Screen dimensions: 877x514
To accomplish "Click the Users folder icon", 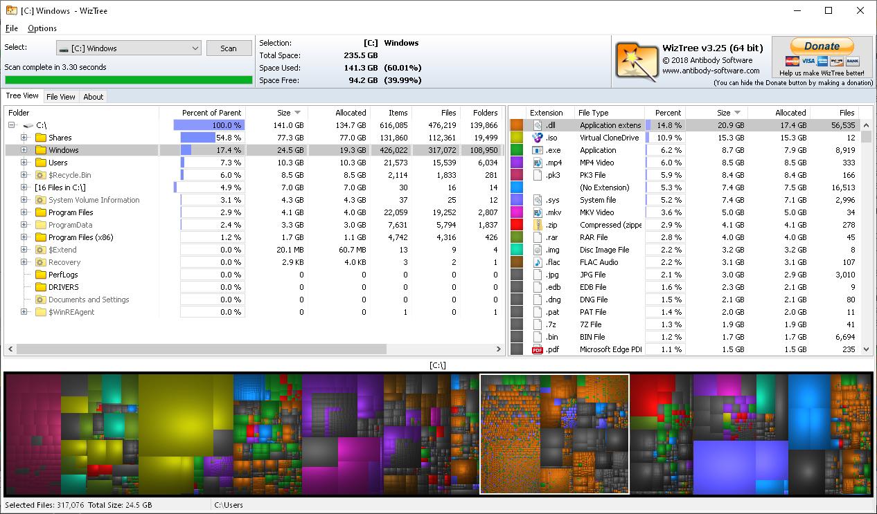I will tap(41, 163).
